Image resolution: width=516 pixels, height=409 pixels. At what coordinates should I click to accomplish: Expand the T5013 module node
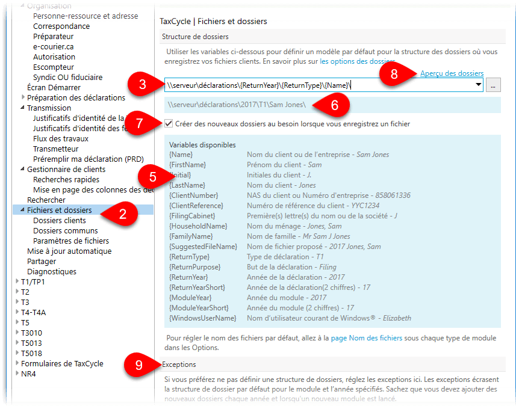(x=17, y=343)
